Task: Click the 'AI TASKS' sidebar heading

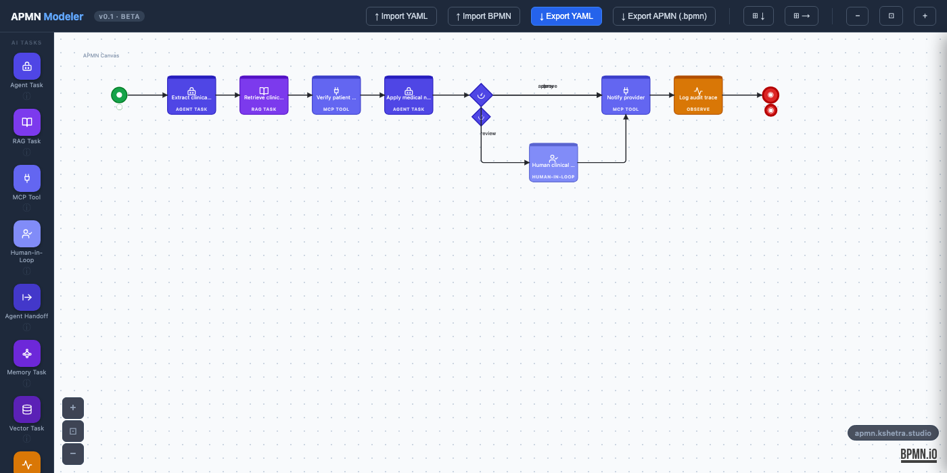Action: 27,43
